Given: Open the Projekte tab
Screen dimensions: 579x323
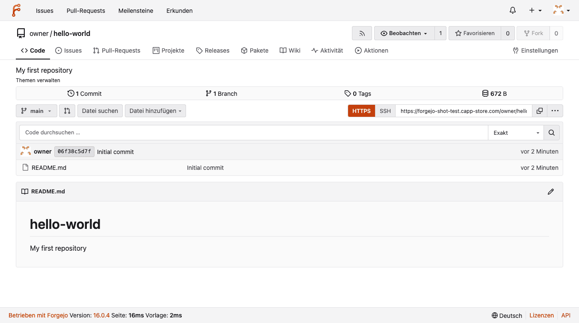Looking at the screenshot, I should click(x=168, y=50).
